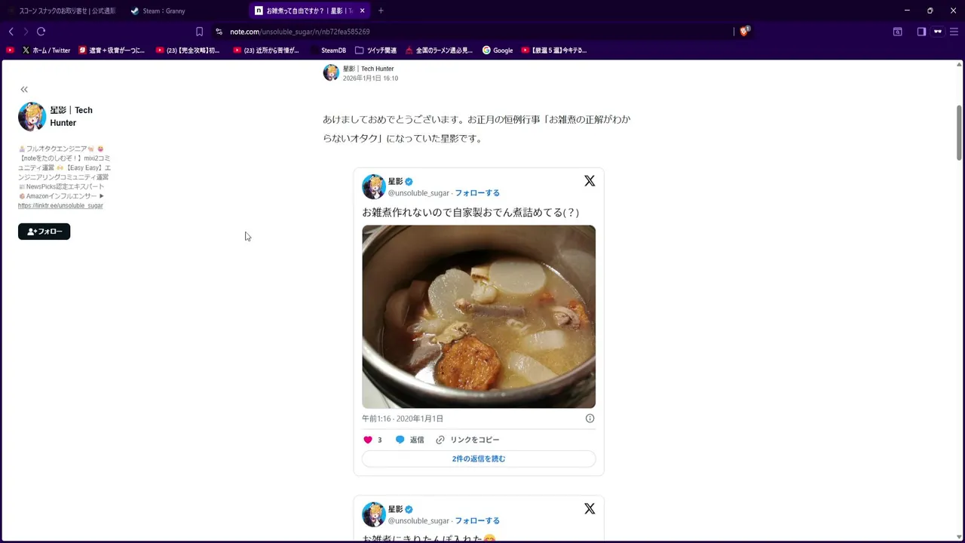Open the oden pot photo
Viewport: 965px width, 543px height.
[479, 317]
